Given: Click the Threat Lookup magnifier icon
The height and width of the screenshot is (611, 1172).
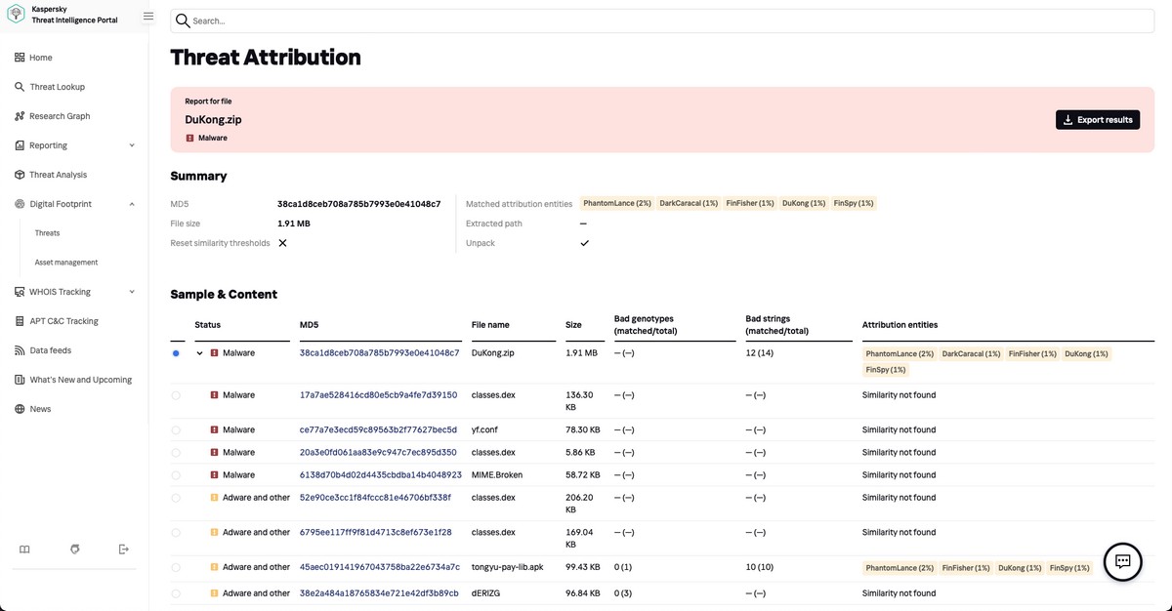Looking at the screenshot, I should tap(20, 87).
